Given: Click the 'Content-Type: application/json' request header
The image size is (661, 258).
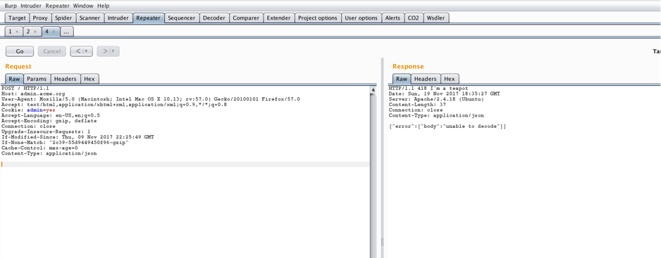Looking at the screenshot, I should click(x=49, y=154).
